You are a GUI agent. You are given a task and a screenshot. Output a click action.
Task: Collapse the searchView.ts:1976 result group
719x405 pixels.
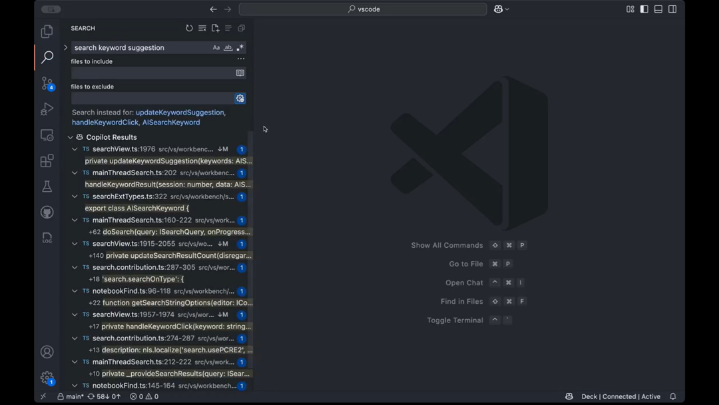click(x=75, y=149)
